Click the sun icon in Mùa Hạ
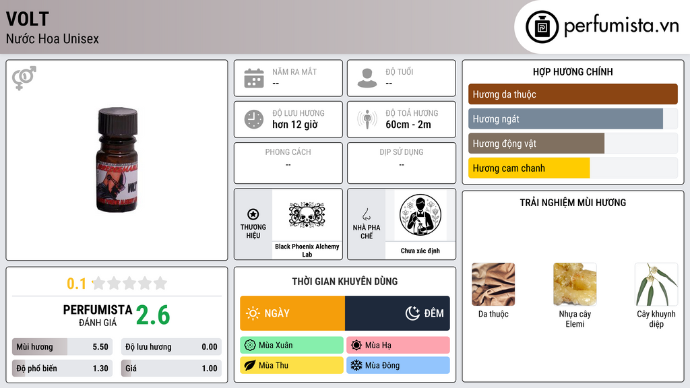 (x=356, y=346)
